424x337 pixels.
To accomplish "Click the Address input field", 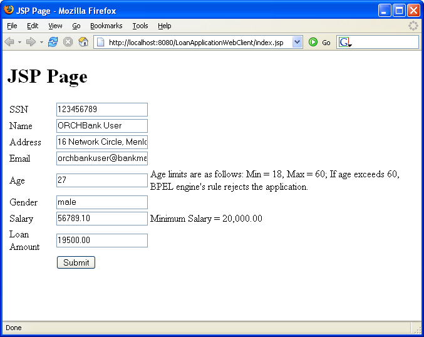I will tap(102, 142).
